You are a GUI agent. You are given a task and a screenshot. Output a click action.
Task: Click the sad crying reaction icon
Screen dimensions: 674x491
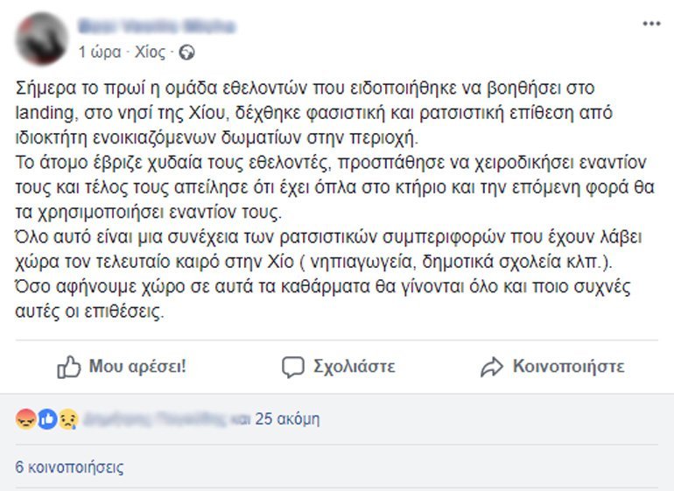click(x=69, y=418)
